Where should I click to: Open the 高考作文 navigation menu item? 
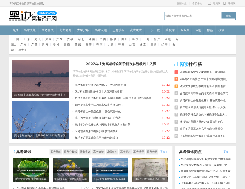point(47,30)
